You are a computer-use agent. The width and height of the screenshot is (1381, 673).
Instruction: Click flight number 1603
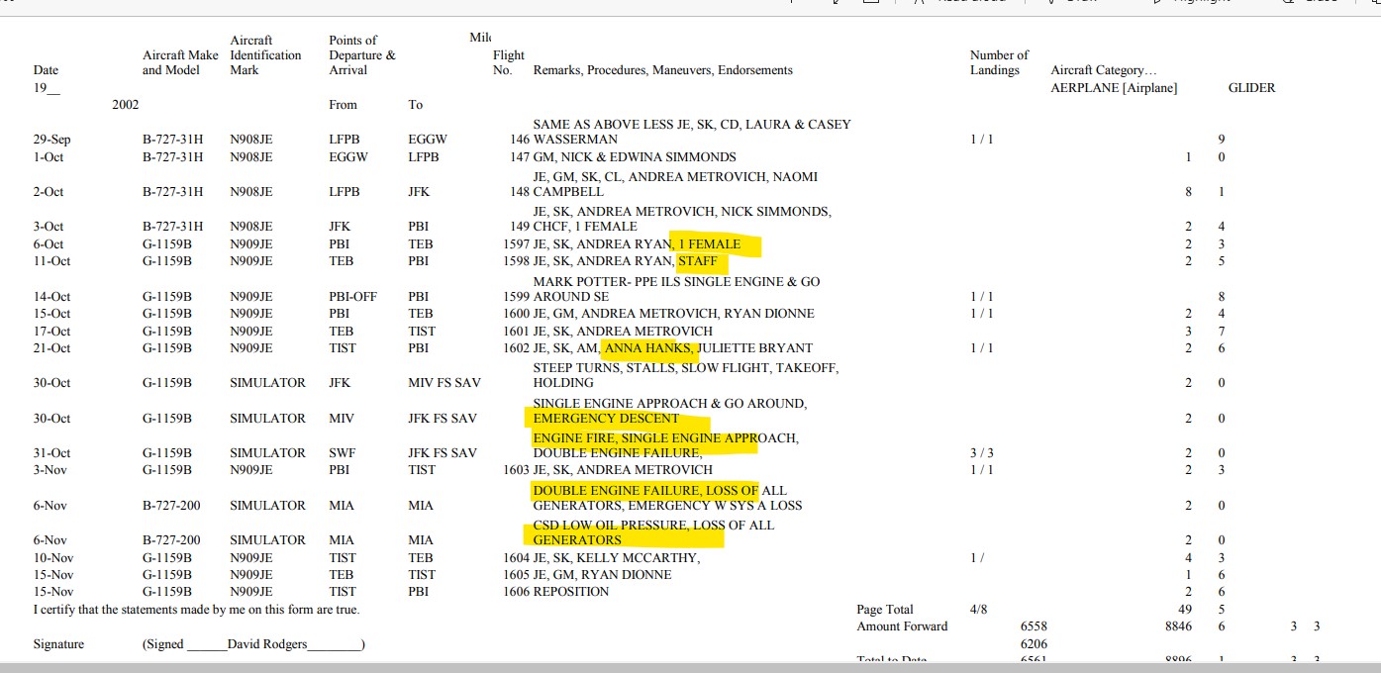(x=517, y=470)
